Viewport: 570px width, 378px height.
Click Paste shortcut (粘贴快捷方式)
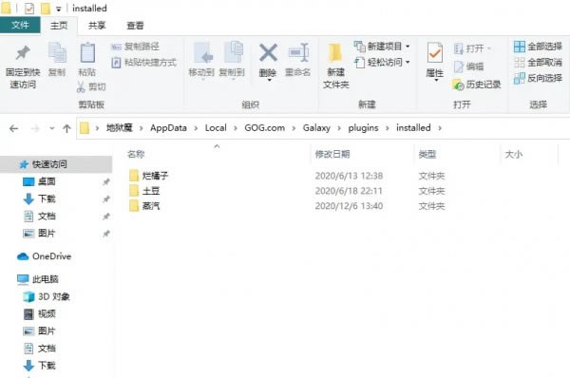pyautogui.click(x=144, y=63)
